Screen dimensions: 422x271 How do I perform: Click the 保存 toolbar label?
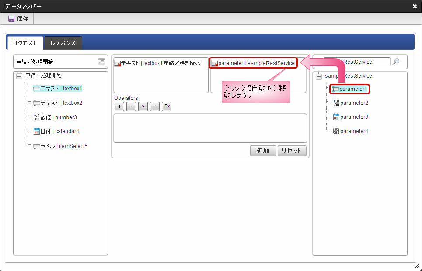click(22, 18)
